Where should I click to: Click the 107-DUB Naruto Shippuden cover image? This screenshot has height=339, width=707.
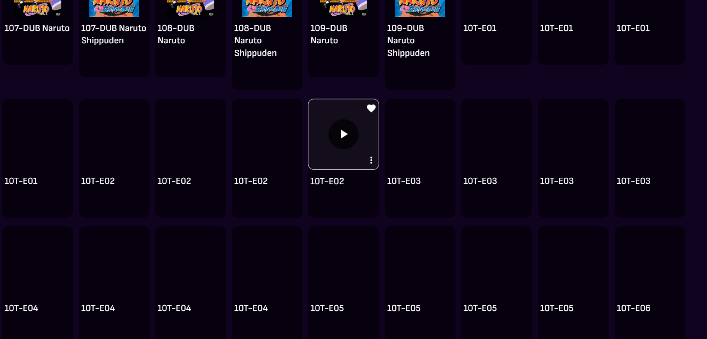pyautogui.click(x=114, y=8)
